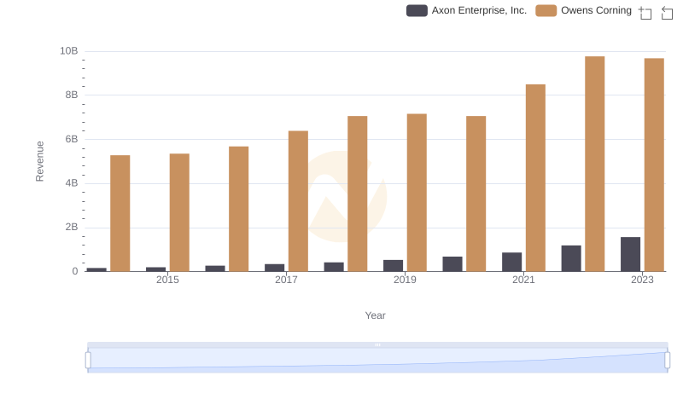Click the 8B y-axis label
This screenshot has width=683, height=393.
(72, 95)
